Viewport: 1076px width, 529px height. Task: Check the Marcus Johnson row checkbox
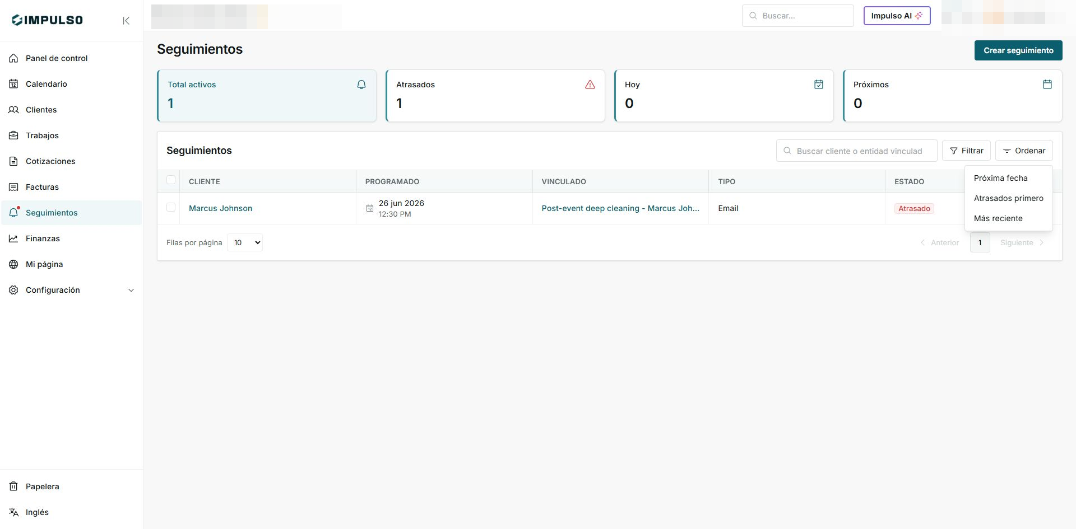point(171,207)
